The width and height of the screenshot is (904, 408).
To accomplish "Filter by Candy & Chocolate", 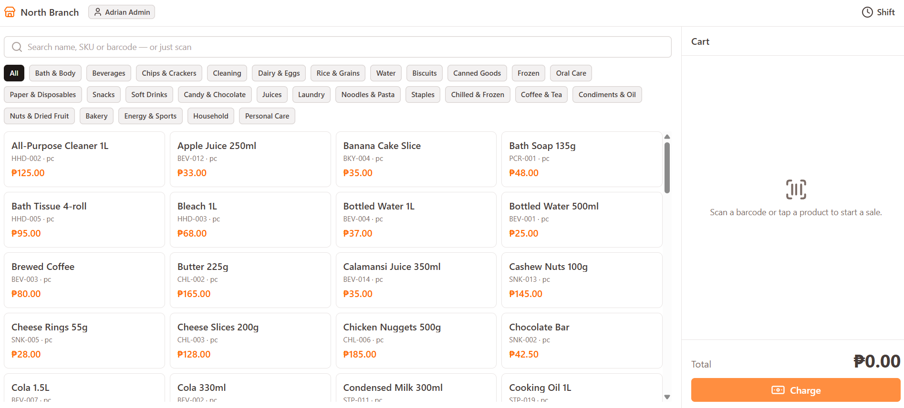I will 215,95.
